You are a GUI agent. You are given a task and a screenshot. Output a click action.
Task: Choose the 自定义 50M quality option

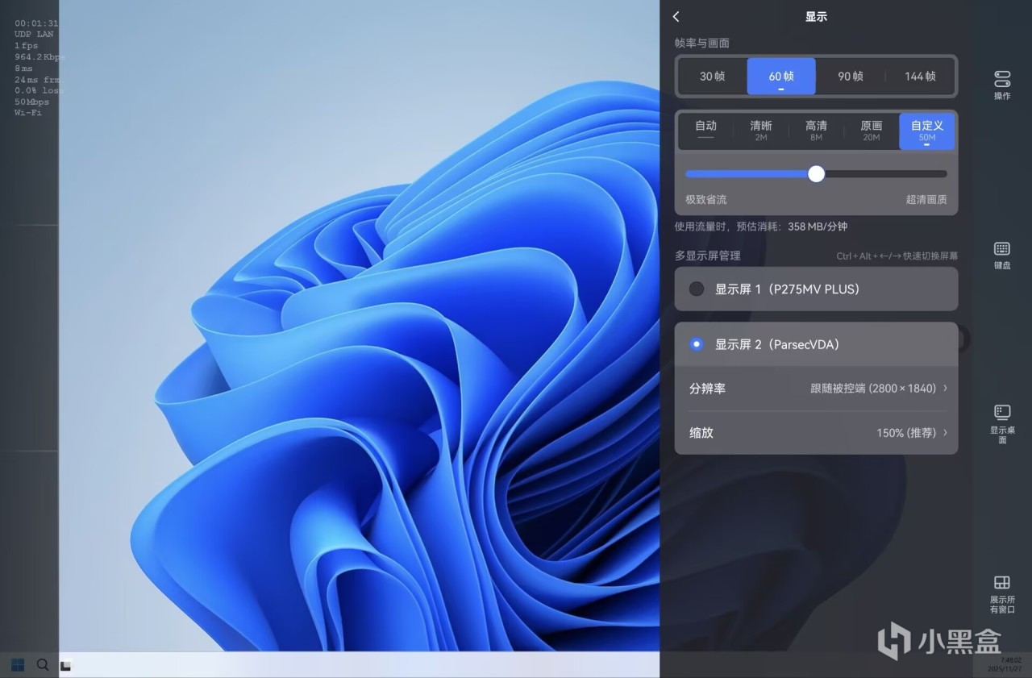[927, 131]
